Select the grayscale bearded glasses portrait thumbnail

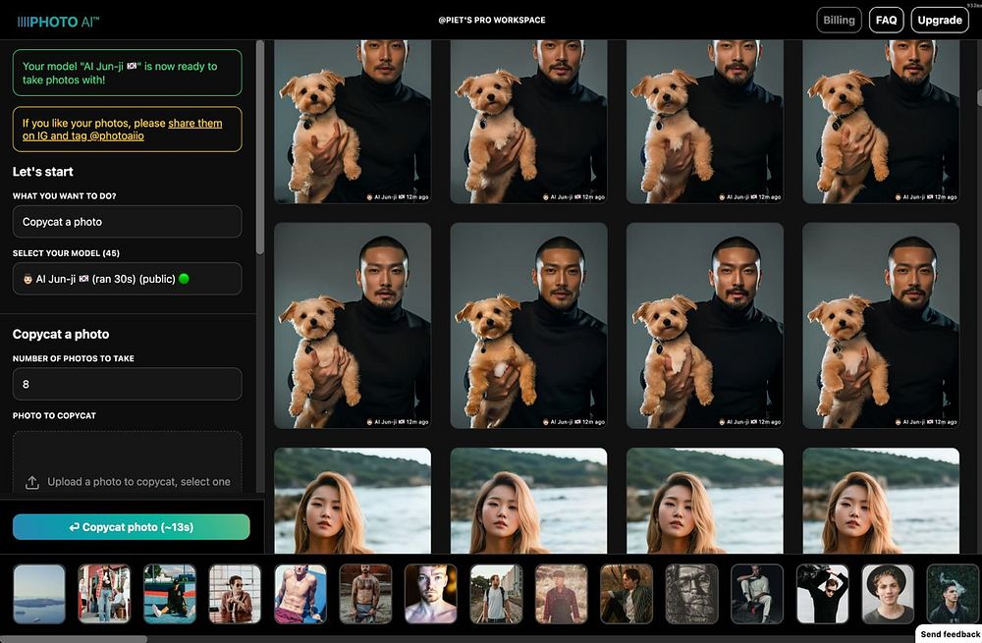[692, 594]
